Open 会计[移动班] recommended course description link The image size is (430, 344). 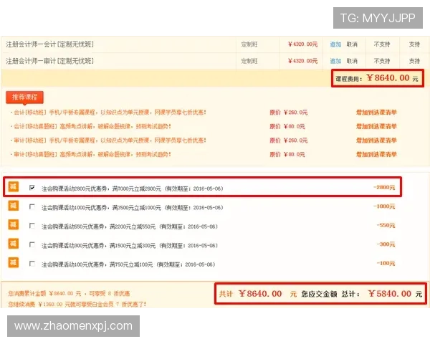pos(110,113)
